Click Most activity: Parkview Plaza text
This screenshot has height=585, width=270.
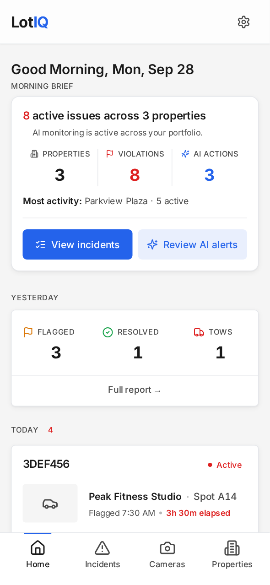(106, 201)
